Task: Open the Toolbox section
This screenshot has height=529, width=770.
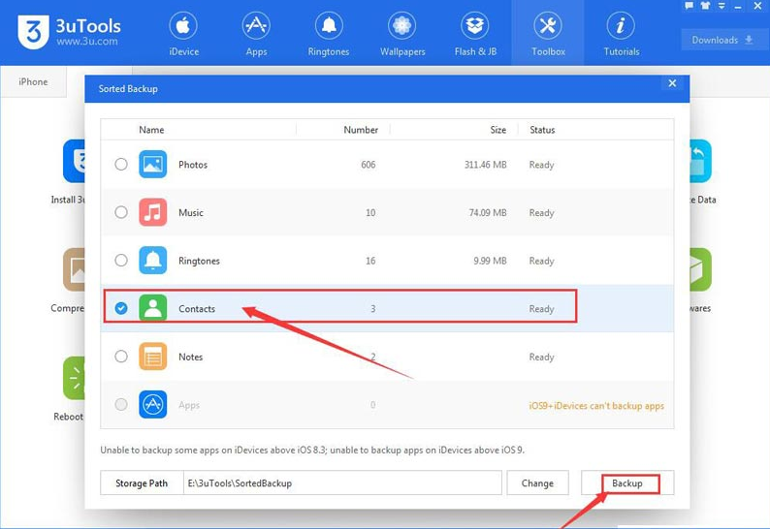Action: [548, 33]
